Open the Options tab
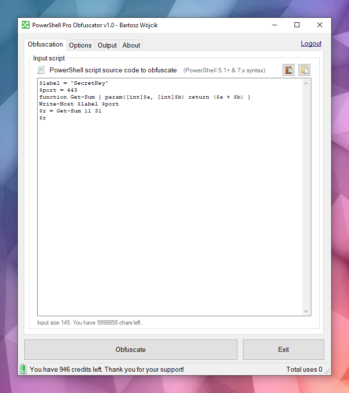This screenshot has height=393, width=349. pos(80,46)
